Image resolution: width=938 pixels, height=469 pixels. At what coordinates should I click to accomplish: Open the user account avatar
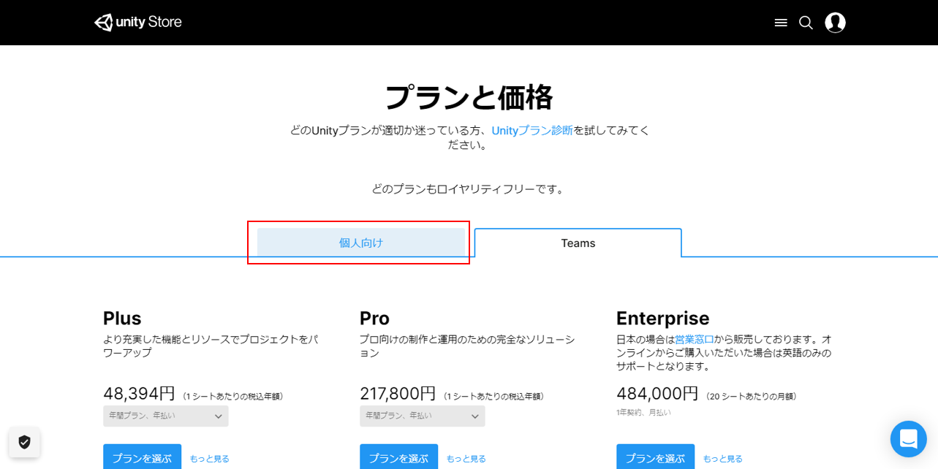[x=835, y=23]
